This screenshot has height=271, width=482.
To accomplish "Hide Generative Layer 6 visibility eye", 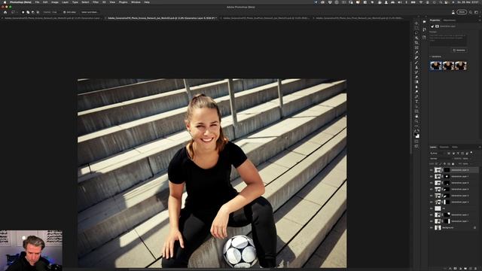I will pyautogui.click(x=432, y=183).
